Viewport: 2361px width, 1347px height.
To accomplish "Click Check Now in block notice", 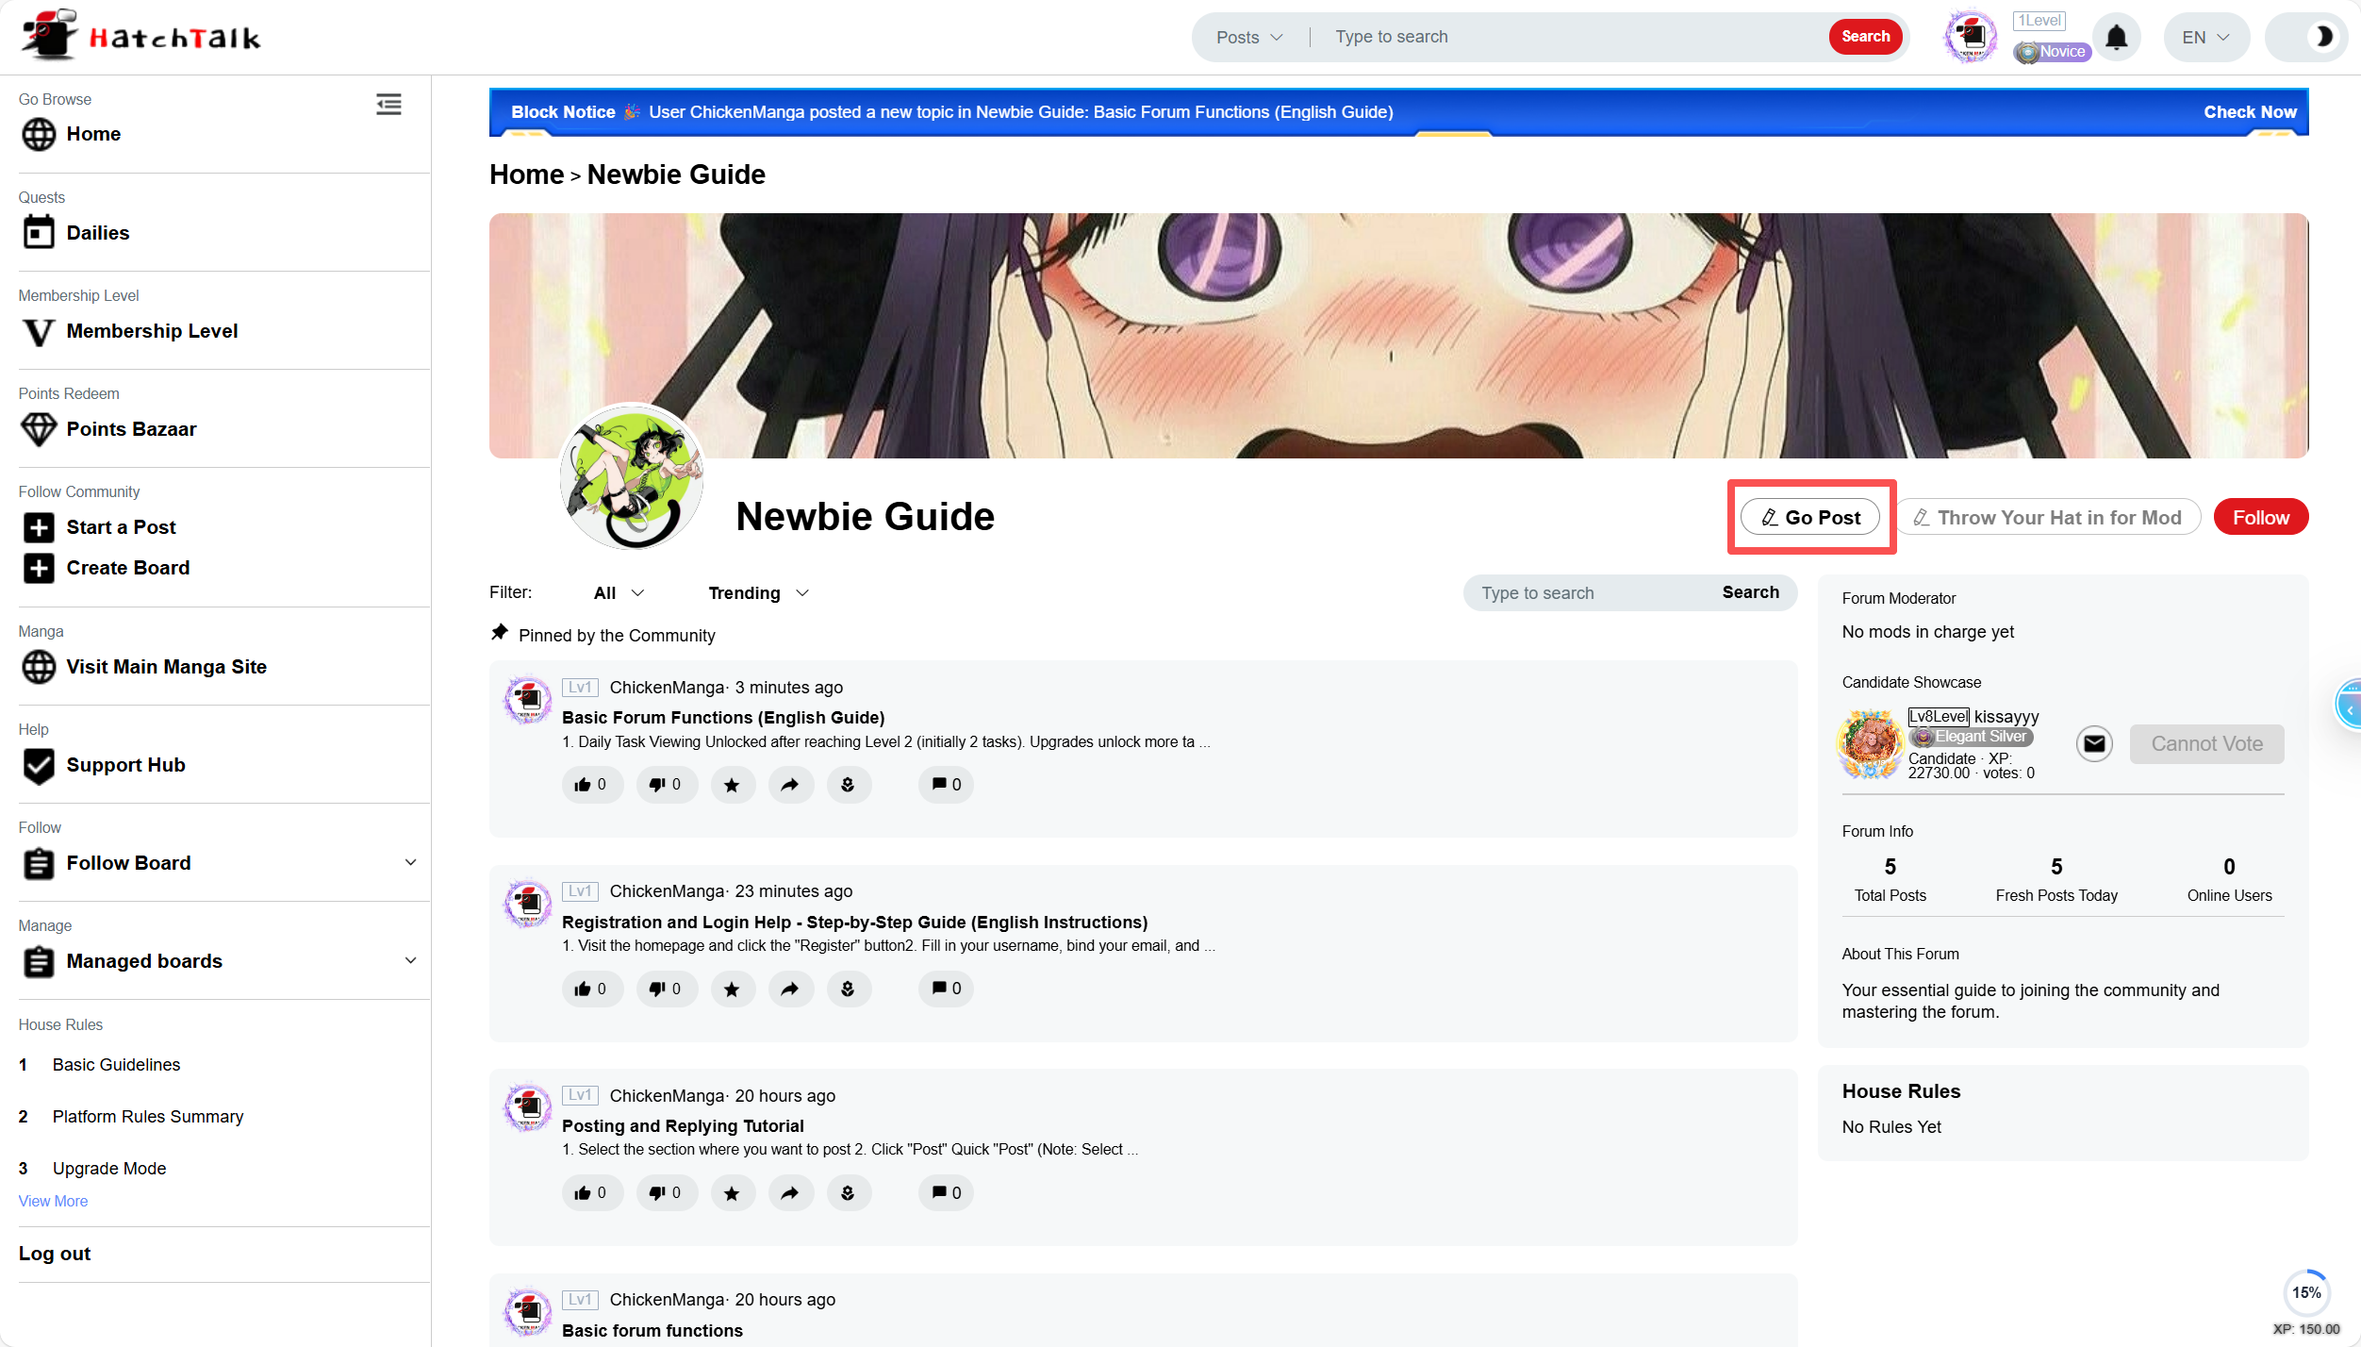I will [2250, 112].
